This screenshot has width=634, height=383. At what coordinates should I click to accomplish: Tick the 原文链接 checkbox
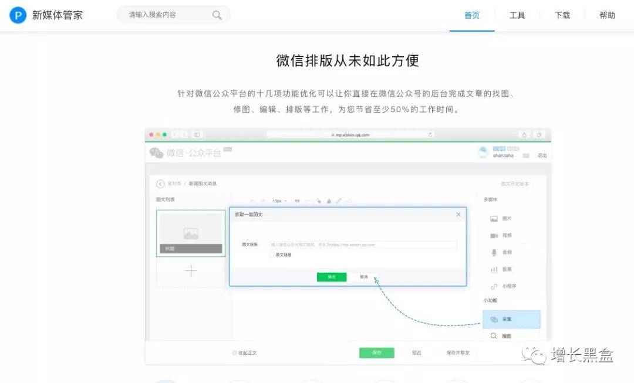tap(272, 255)
